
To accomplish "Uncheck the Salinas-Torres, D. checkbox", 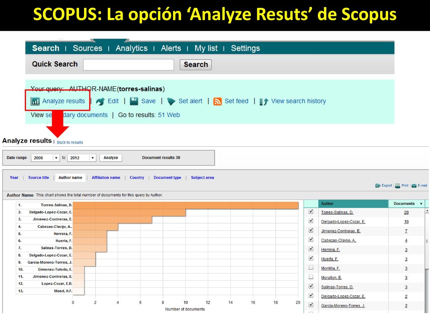I will click(311, 286).
